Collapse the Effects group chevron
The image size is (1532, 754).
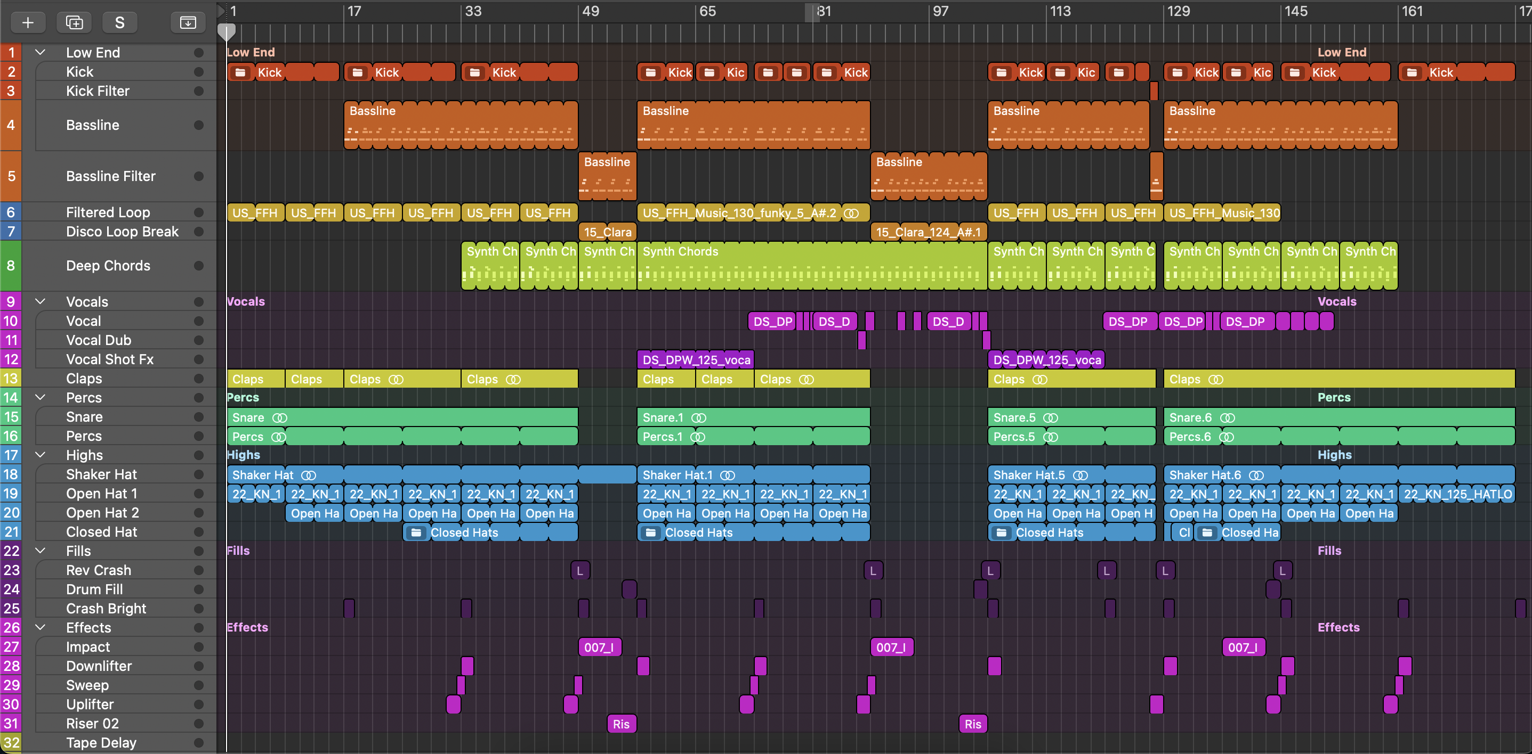pos(41,627)
